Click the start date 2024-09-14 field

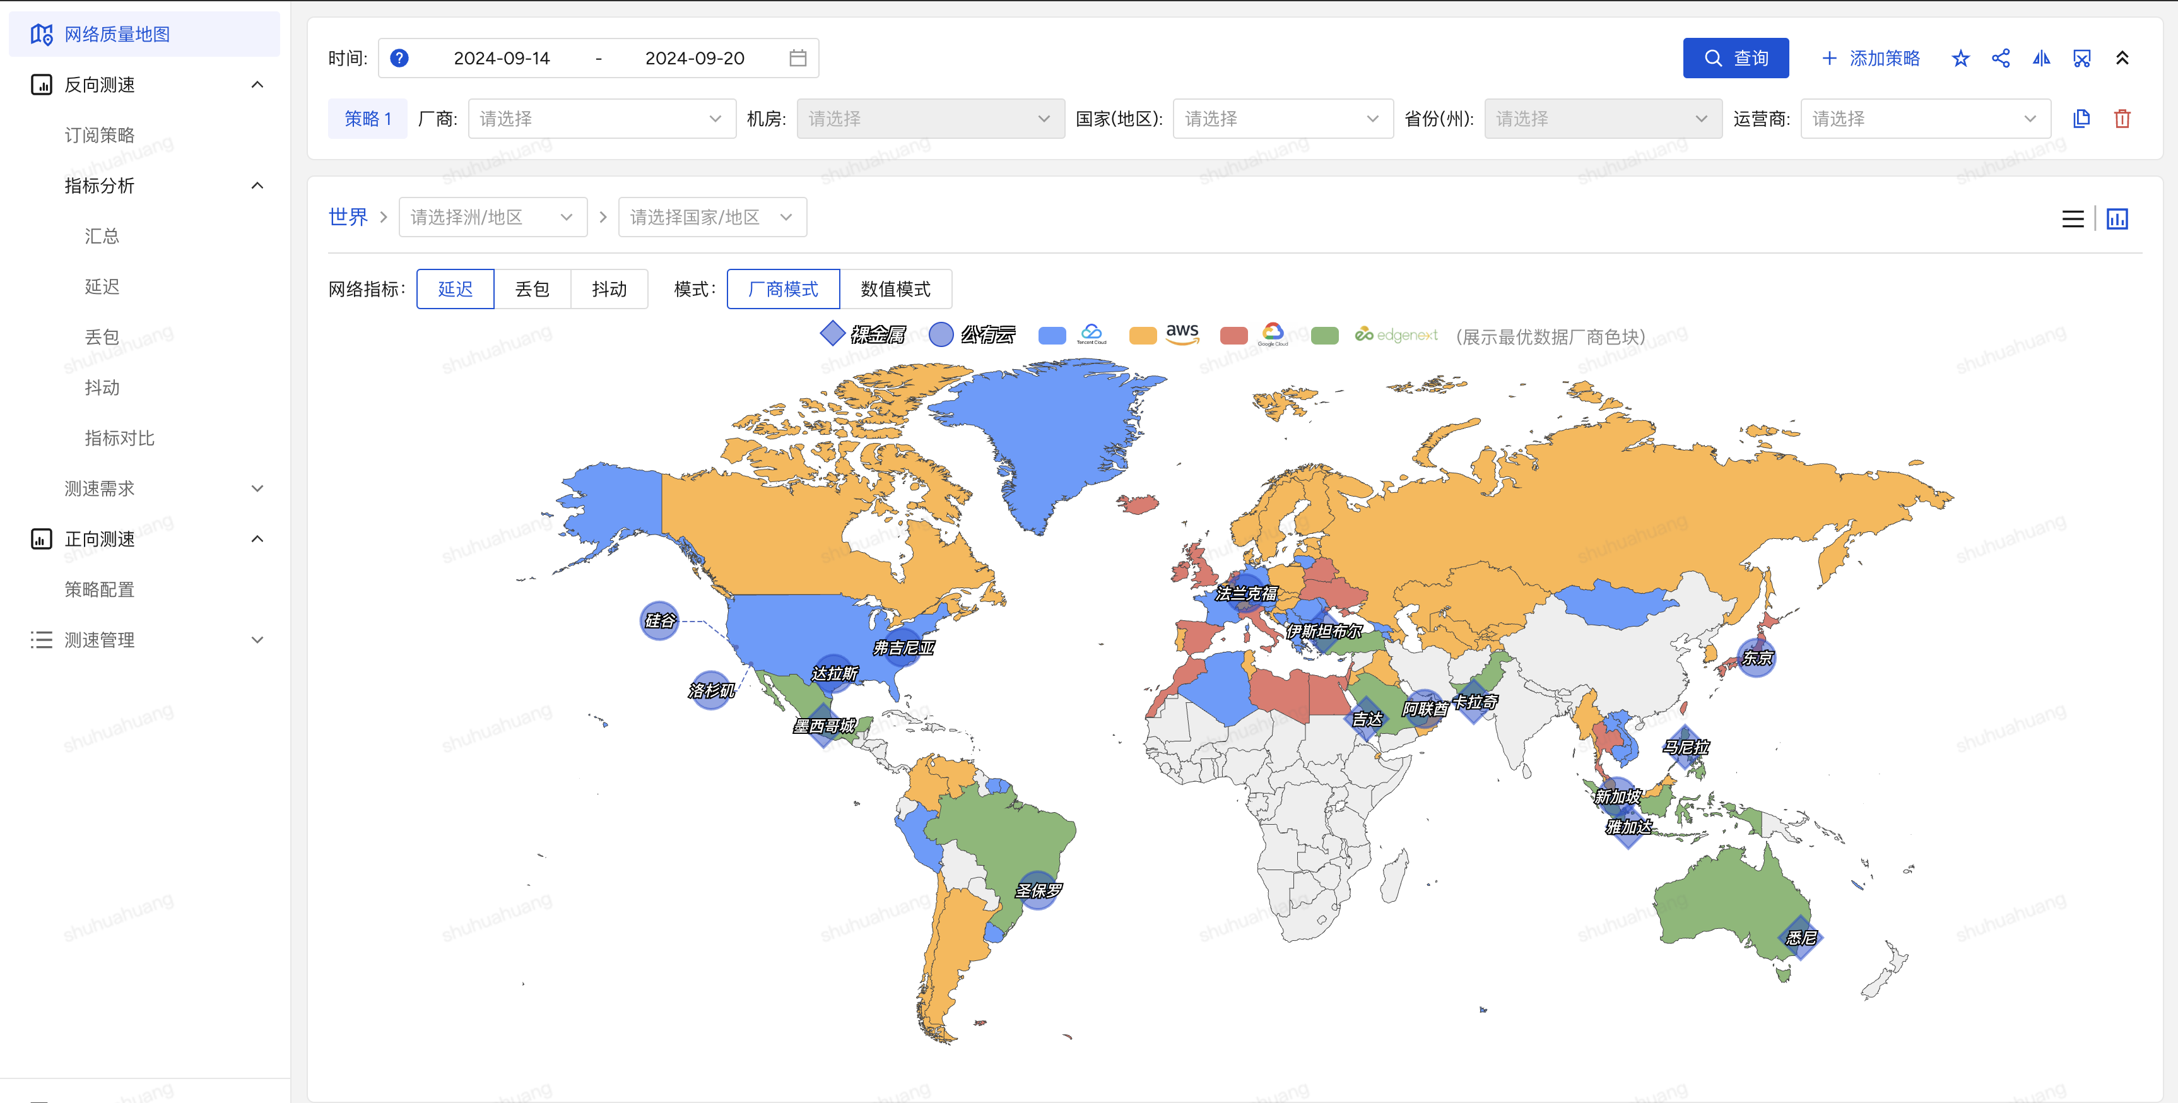(x=502, y=57)
